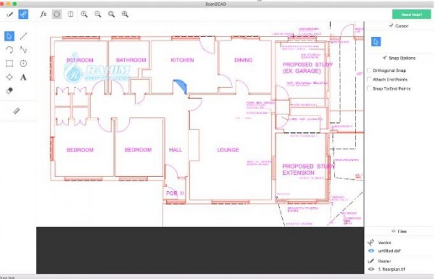Collapse the Snap Options panel header
The width and height of the screenshot is (435, 279).
point(399,58)
